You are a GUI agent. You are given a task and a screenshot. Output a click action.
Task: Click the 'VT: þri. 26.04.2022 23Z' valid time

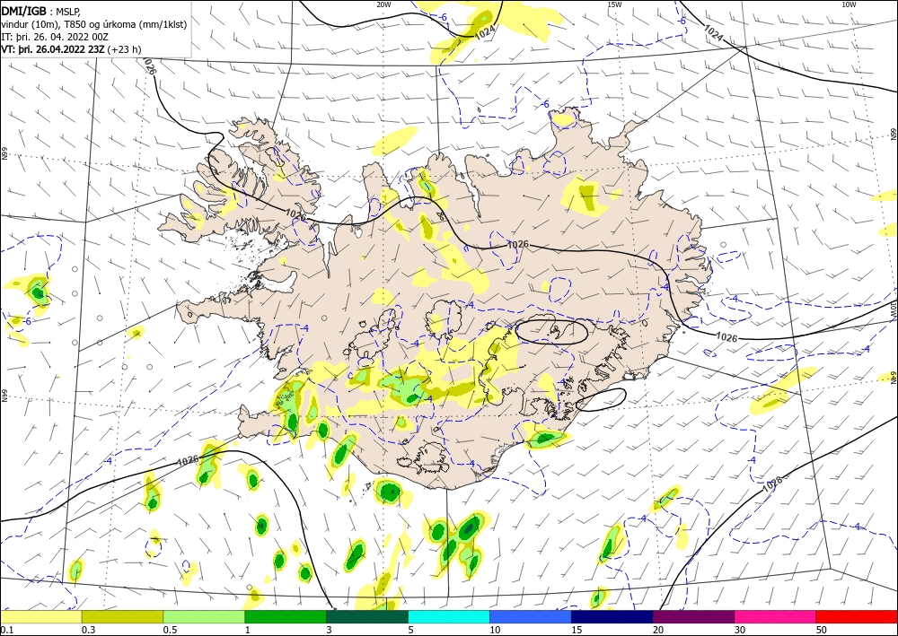[53, 49]
